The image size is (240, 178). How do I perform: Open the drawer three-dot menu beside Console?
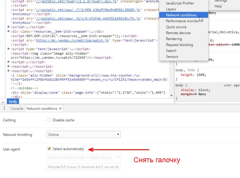click(4, 108)
